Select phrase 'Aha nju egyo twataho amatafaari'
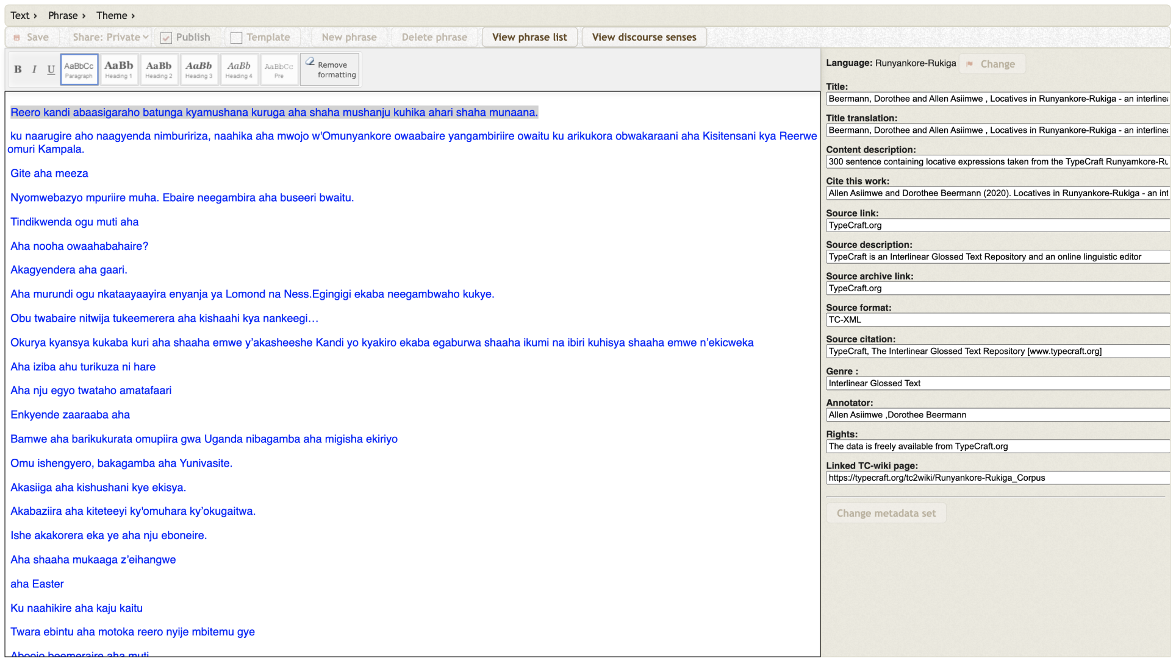 pyautogui.click(x=91, y=391)
